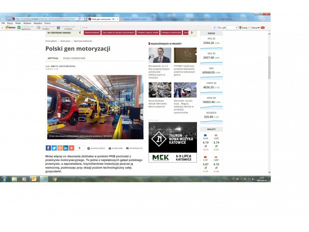Screen dimensions: 309x232
Task: Open the Ulubione menu
Action: coord(27,23)
